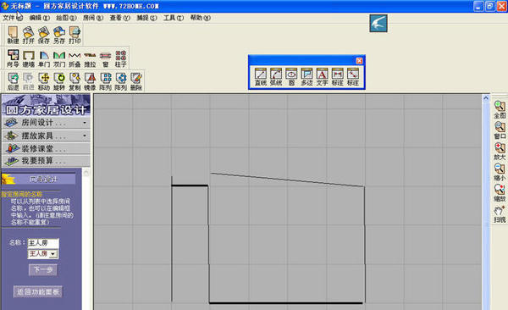Expand the 房间设计 panel arrow

coord(85,123)
